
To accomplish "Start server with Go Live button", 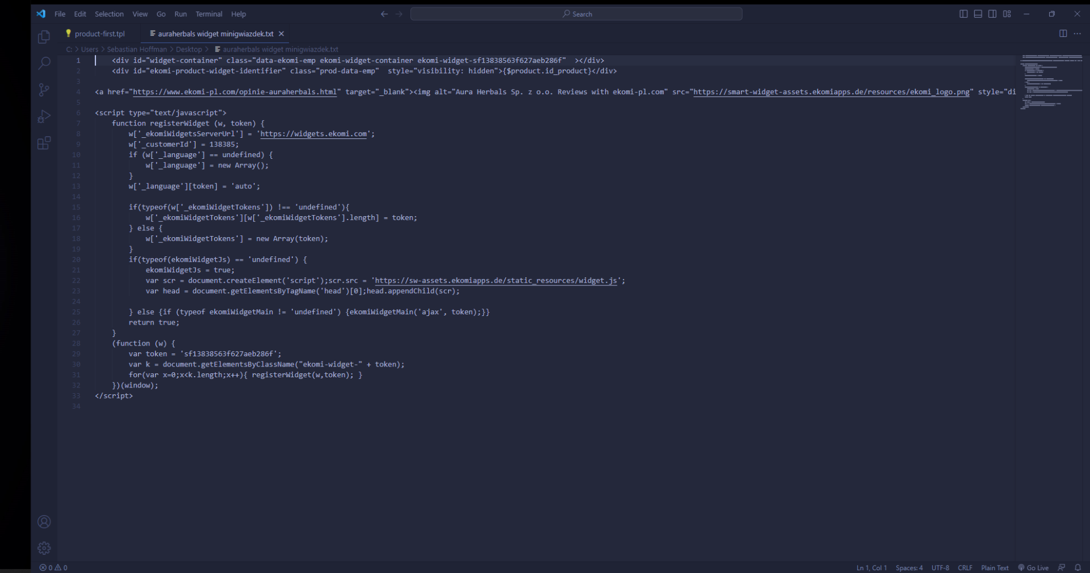I will tap(1033, 568).
